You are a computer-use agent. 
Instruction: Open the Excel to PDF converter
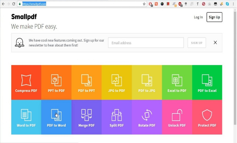click(177, 82)
